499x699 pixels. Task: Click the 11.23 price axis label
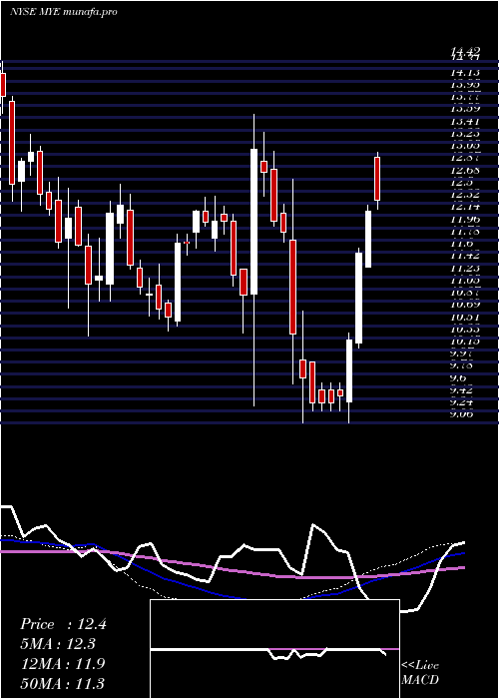(x=465, y=268)
